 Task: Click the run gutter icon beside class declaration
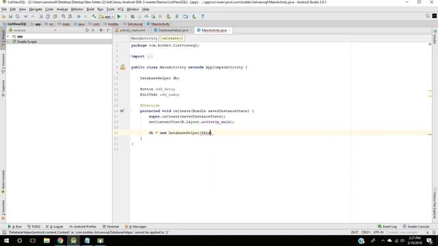click(x=123, y=67)
